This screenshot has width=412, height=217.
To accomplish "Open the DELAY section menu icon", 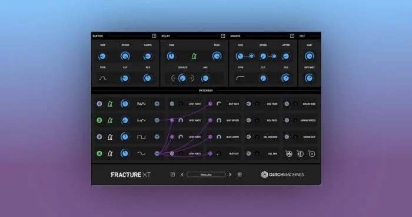I will (223, 36).
